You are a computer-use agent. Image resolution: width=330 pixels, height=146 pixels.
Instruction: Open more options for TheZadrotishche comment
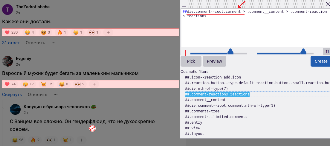point(54,43)
